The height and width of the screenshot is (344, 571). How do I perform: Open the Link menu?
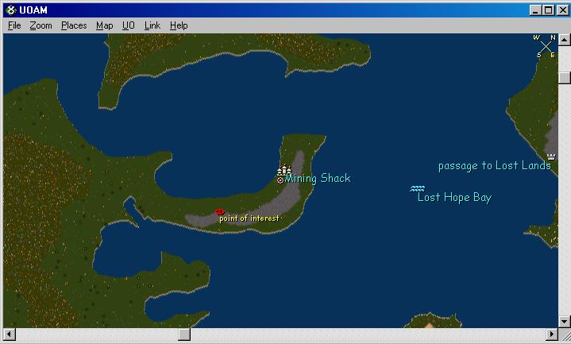click(x=152, y=25)
